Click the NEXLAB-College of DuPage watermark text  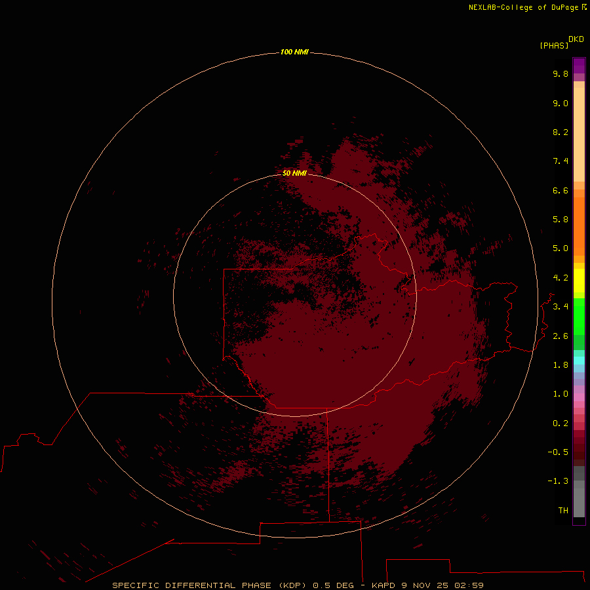point(523,7)
